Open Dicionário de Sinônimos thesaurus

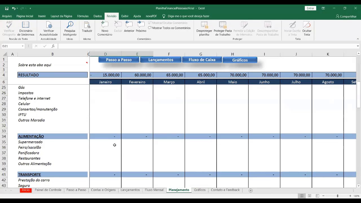click(x=26, y=29)
